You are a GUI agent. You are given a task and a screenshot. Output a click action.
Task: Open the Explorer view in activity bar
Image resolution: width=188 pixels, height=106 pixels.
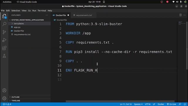click(x=4, y=16)
